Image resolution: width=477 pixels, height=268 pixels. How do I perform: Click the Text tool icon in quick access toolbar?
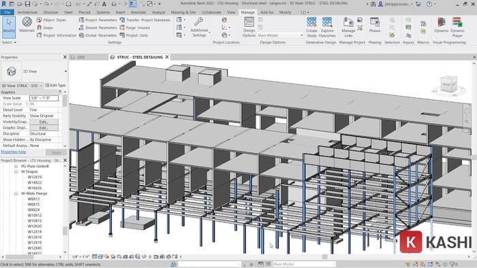pos(104,4)
